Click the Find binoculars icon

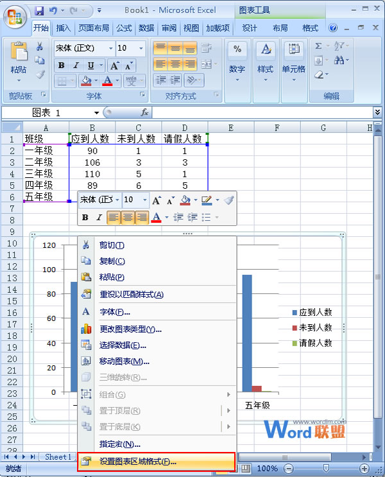(339, 60)
